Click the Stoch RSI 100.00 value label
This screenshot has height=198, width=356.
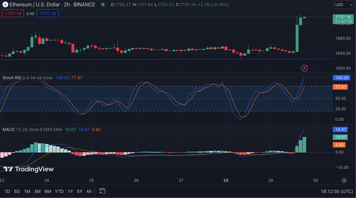pos(341,78)
